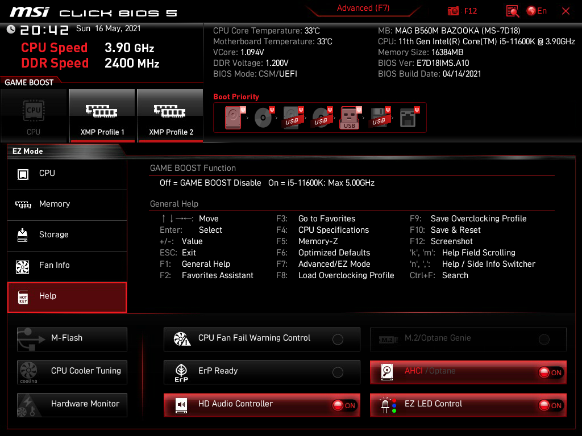Launch the M-Flash utility
The height and width of the screenshot is (436, 582).
(x=72, y=339)
